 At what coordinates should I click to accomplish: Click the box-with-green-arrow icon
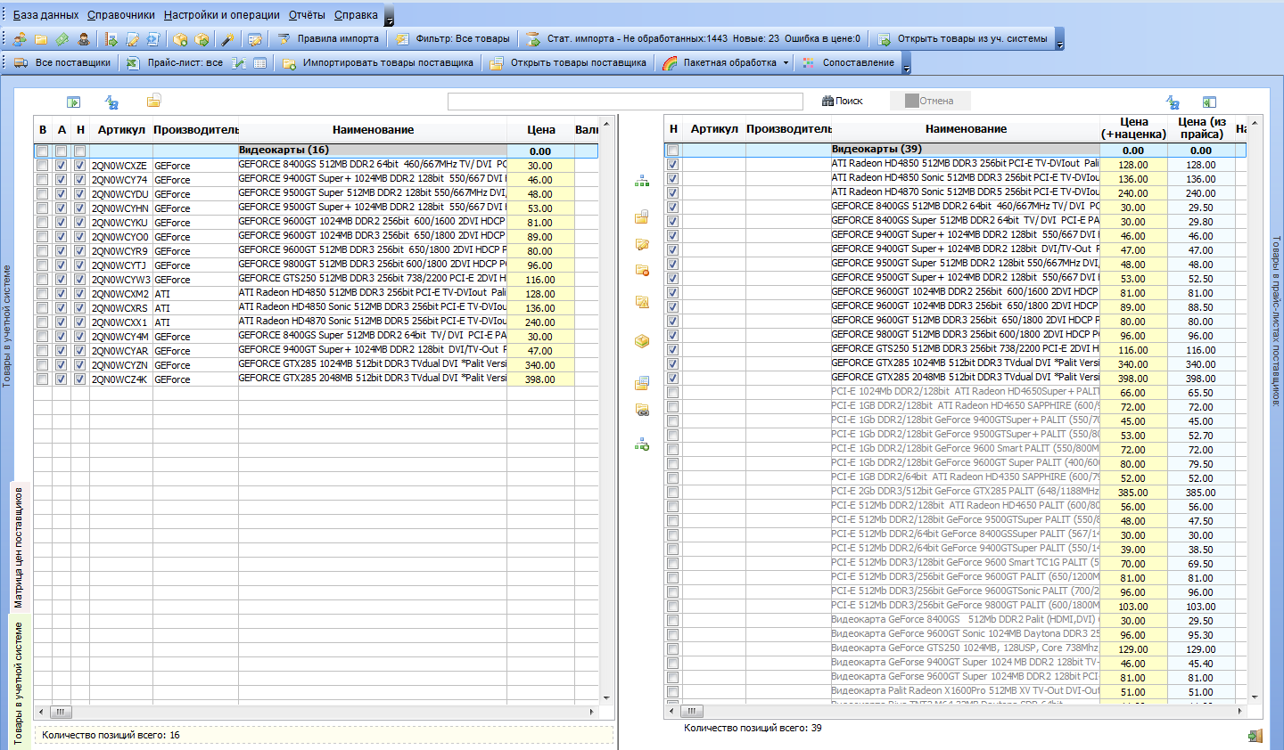(x=202, y=39)
